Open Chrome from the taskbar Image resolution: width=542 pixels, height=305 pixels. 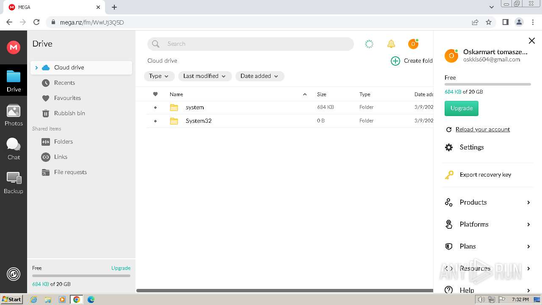(77, 299)
